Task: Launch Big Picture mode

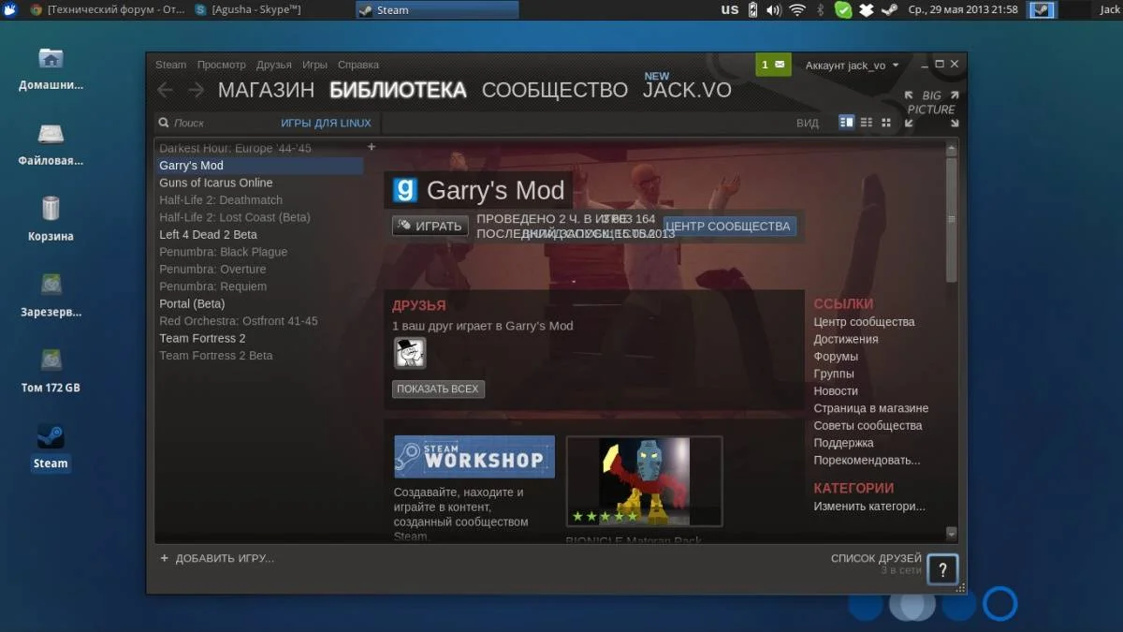Action: click(x=931, y=108)
